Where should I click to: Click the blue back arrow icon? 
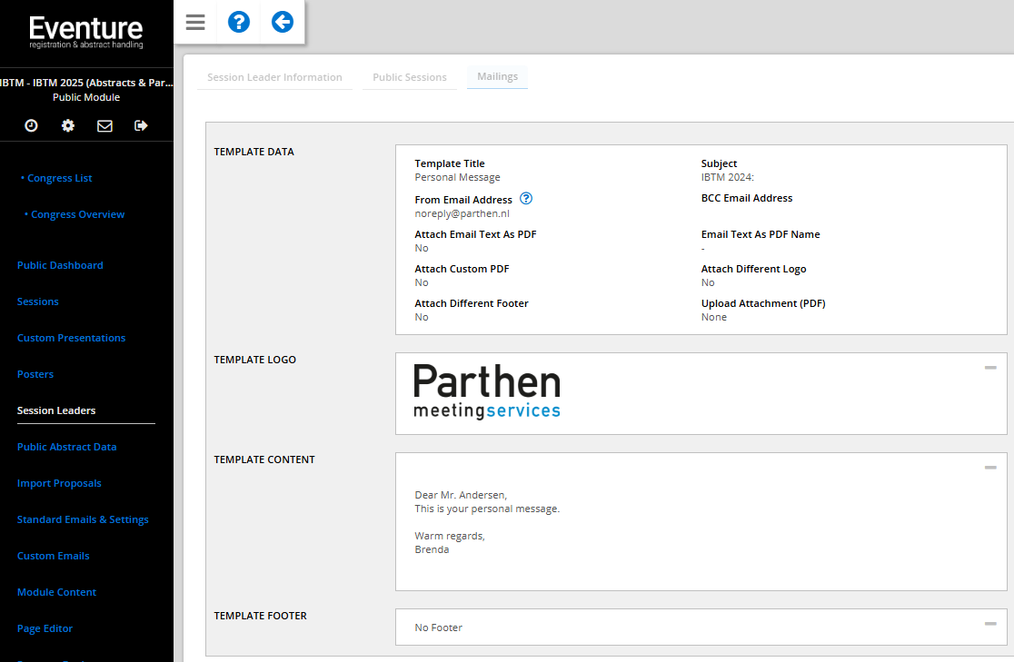[x=283, y=22]
